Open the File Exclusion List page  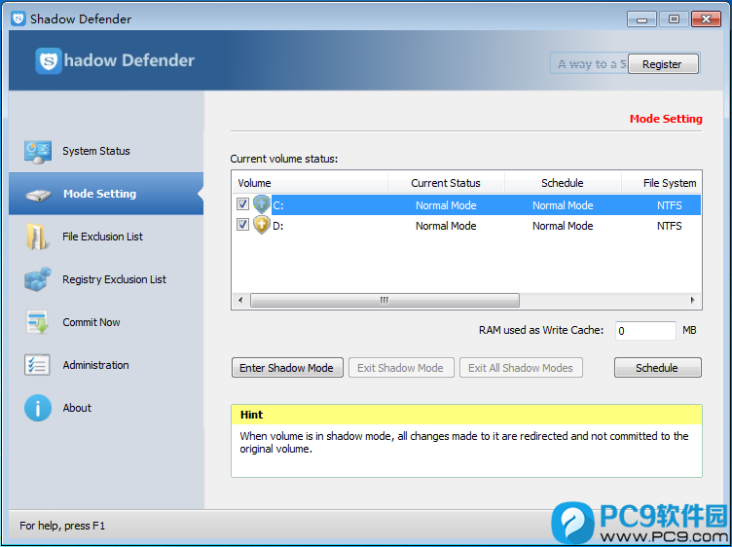103,237
